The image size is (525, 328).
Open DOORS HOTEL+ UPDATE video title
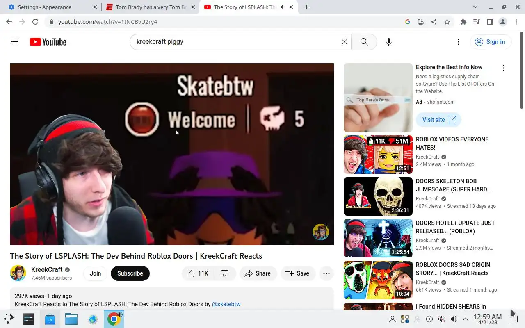pos(455,227)
